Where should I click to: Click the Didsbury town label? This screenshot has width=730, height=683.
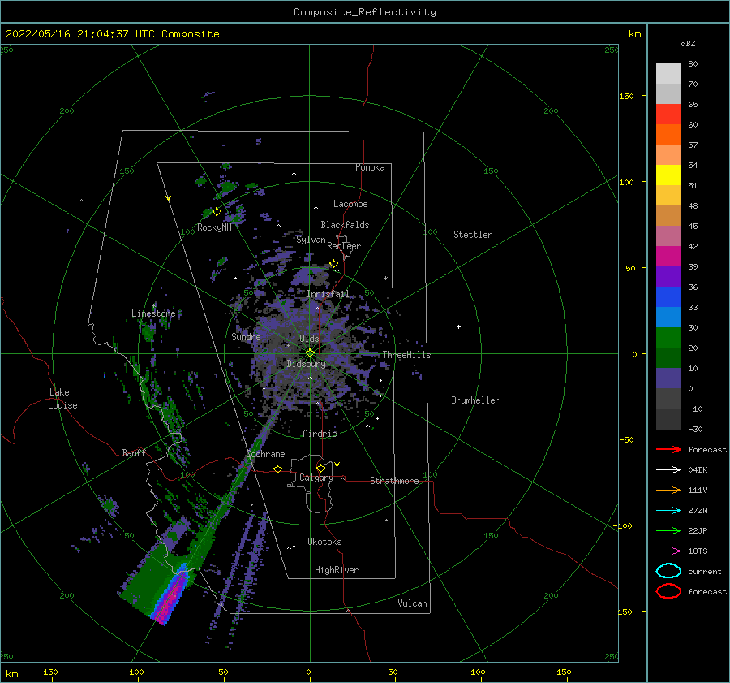click(x=306, y=364)
